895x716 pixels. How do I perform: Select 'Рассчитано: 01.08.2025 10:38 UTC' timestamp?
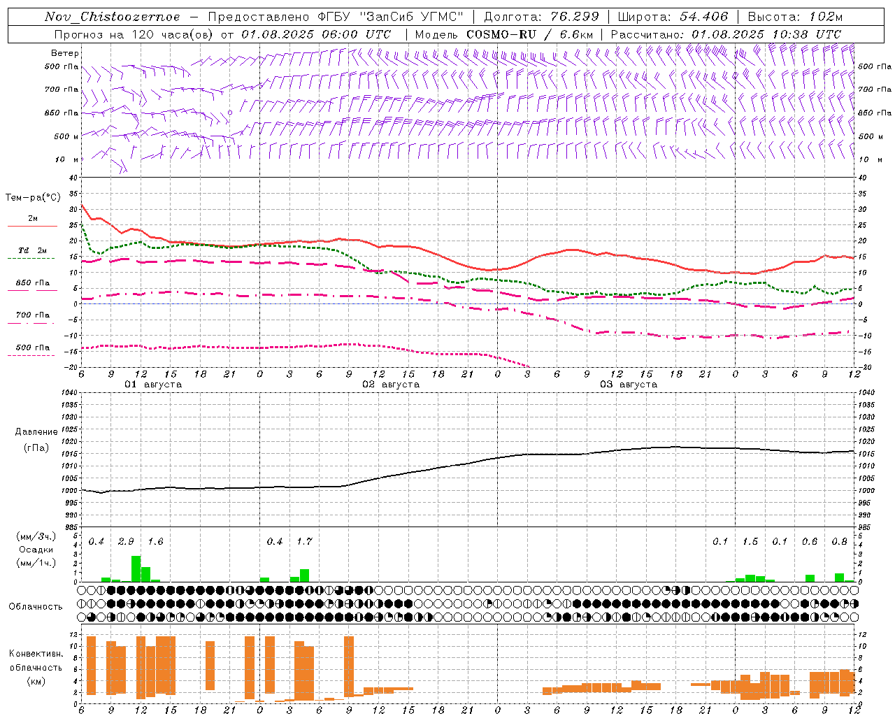726,34
